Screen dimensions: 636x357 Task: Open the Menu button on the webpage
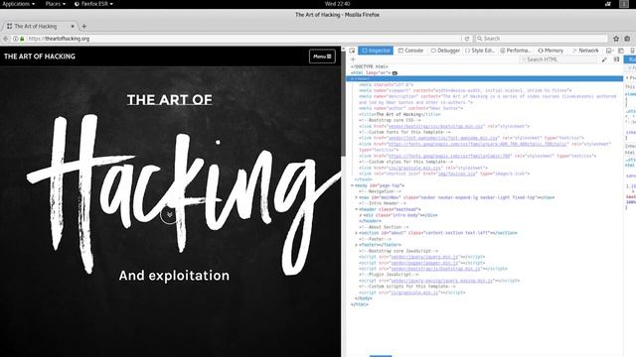(322, 57)
